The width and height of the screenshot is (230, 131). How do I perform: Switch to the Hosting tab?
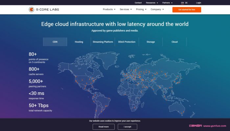point(79,42)
